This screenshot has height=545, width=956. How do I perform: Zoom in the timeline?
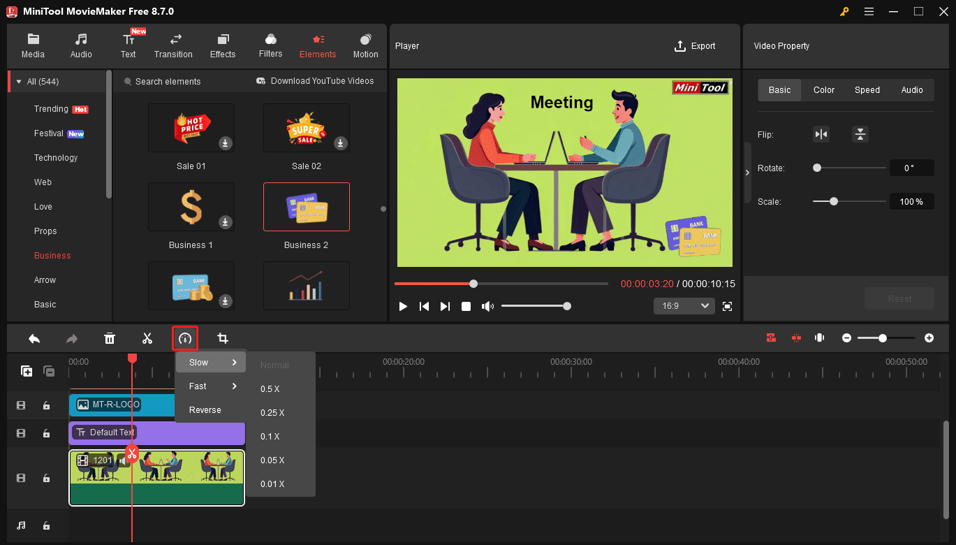click(929, 338)
